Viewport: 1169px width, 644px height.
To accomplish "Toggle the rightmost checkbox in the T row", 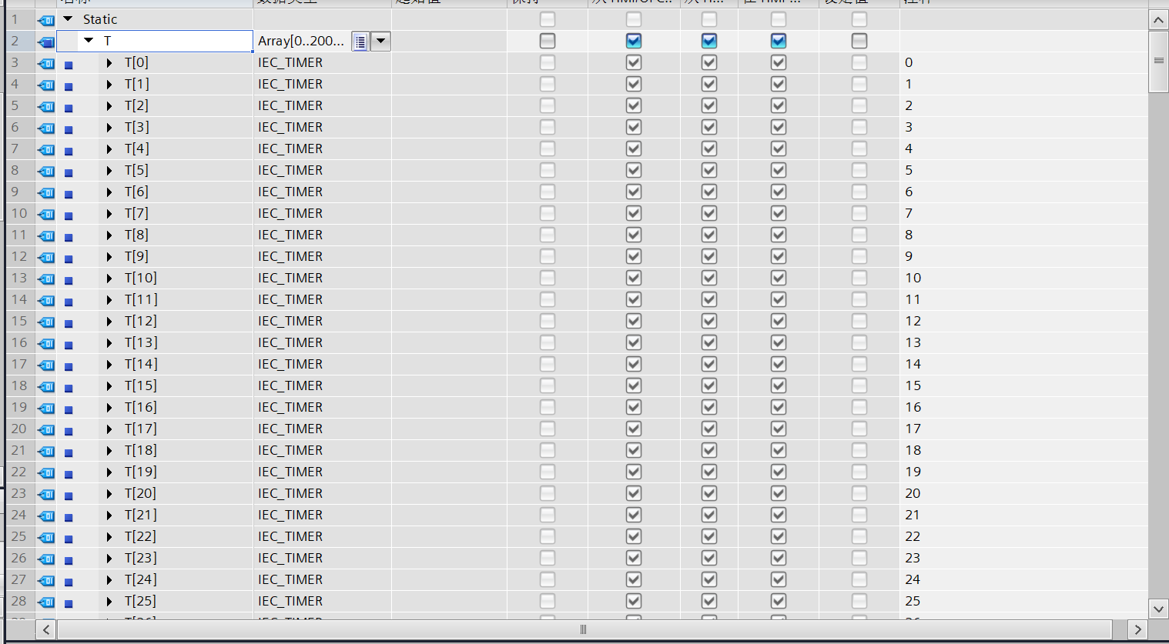I will tap(859, 41).
